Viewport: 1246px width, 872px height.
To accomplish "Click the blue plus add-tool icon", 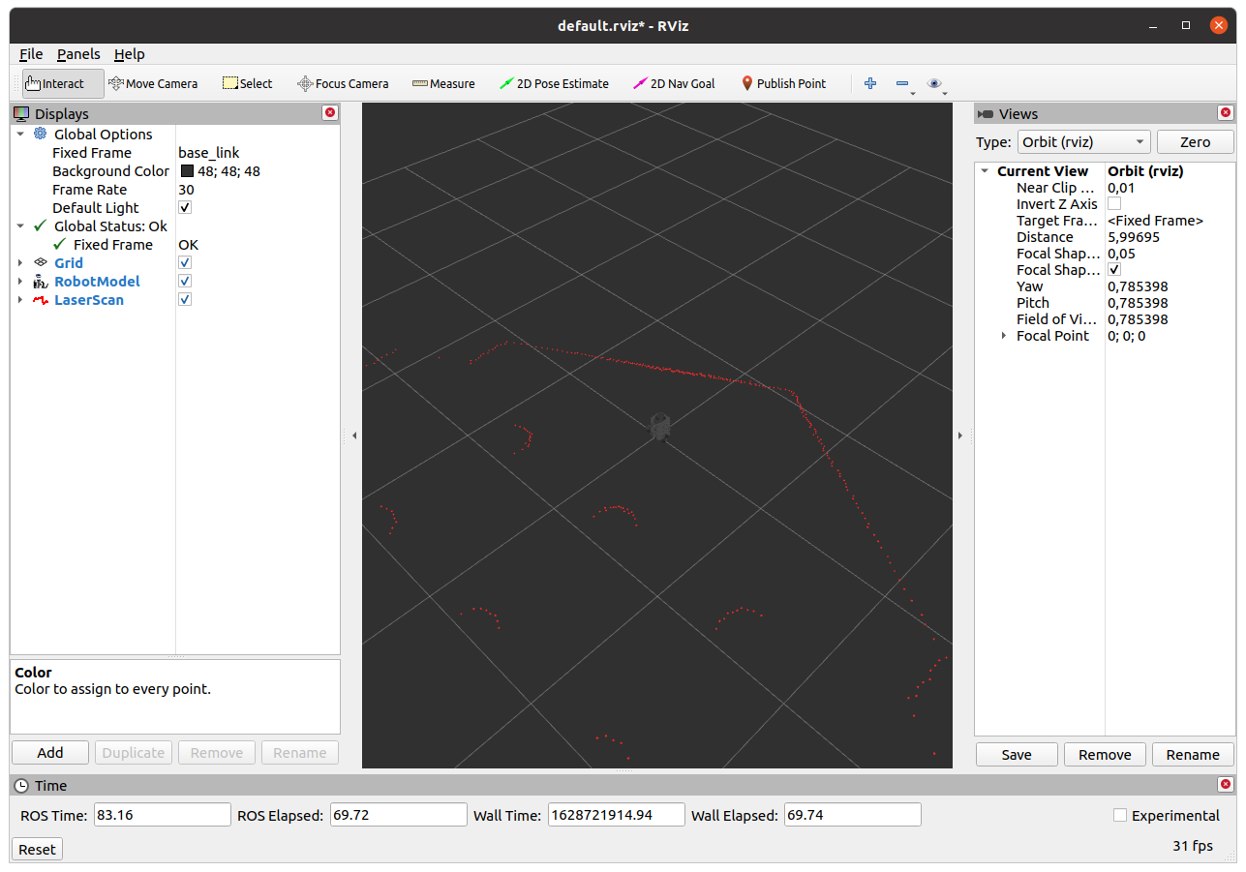I will point(870,83).
